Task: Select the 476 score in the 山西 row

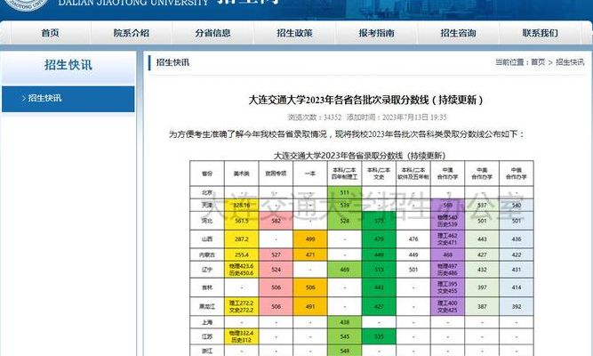Action: (x=413, y=239)
